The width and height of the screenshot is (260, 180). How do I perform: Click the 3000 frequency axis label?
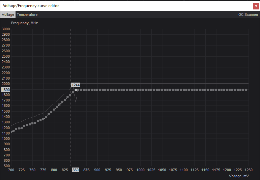[6, 29]
